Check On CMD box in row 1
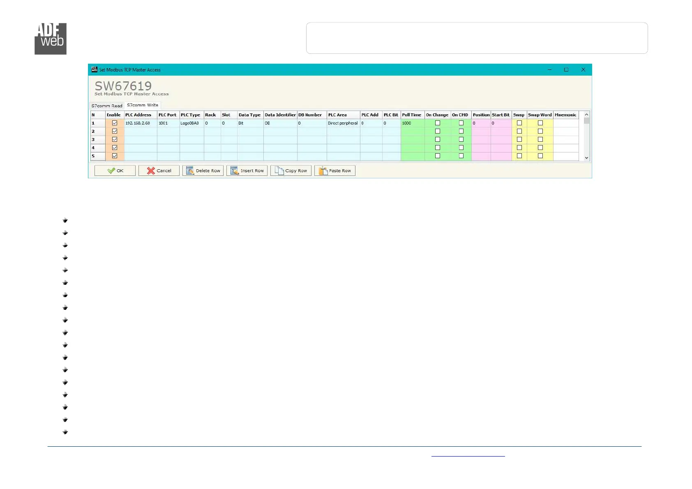 pyautogui.click(x=461, y=123)
